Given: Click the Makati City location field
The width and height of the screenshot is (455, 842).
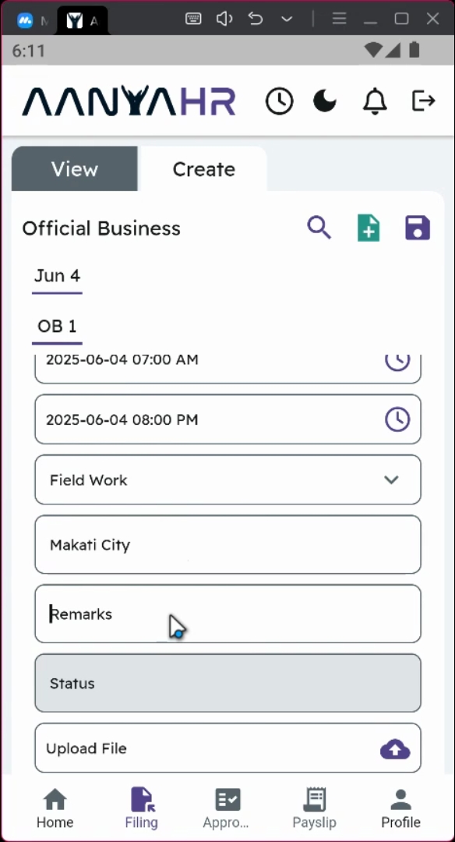Looking at the screenshot, I should coord(228,544).
